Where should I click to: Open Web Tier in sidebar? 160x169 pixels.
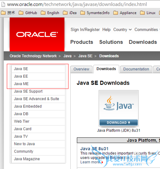tap(38, 121)
